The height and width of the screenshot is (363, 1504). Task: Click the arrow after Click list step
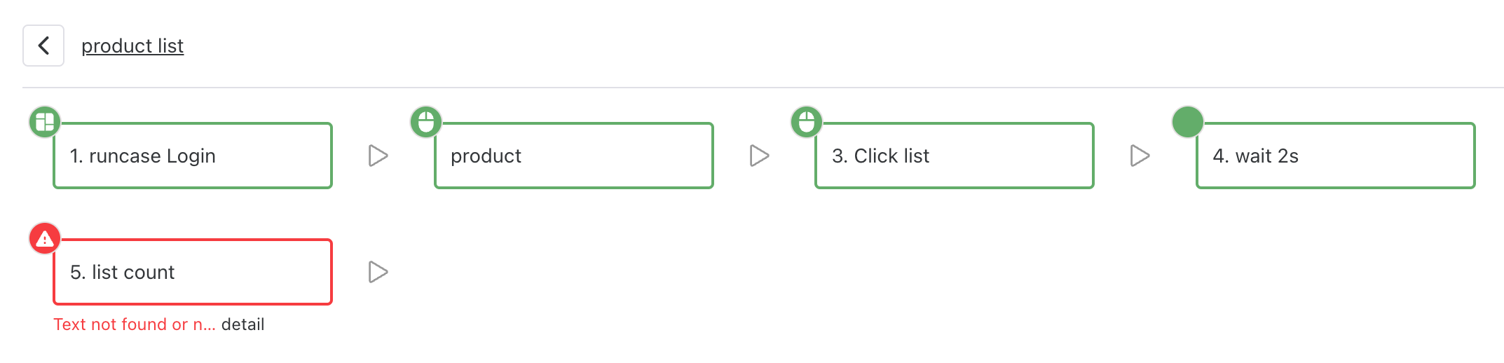coord(1140,156)
